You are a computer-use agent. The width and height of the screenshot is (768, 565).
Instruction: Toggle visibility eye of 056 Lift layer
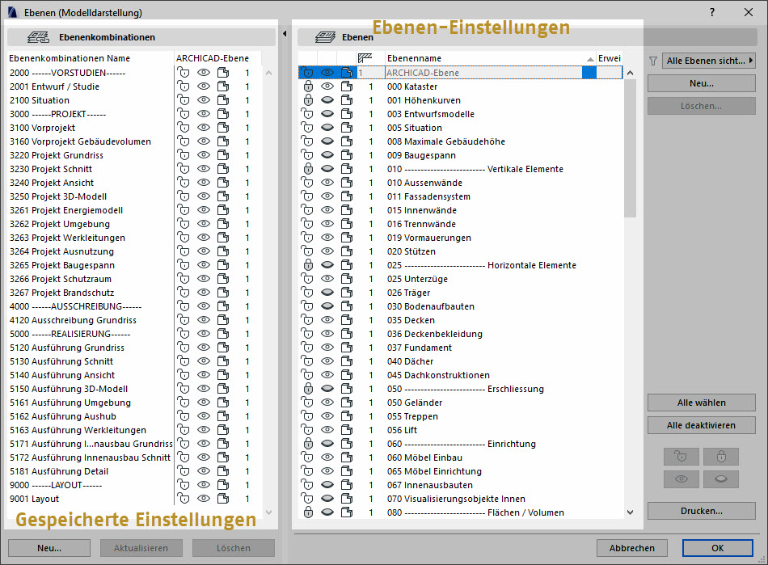tap(327, 430)
